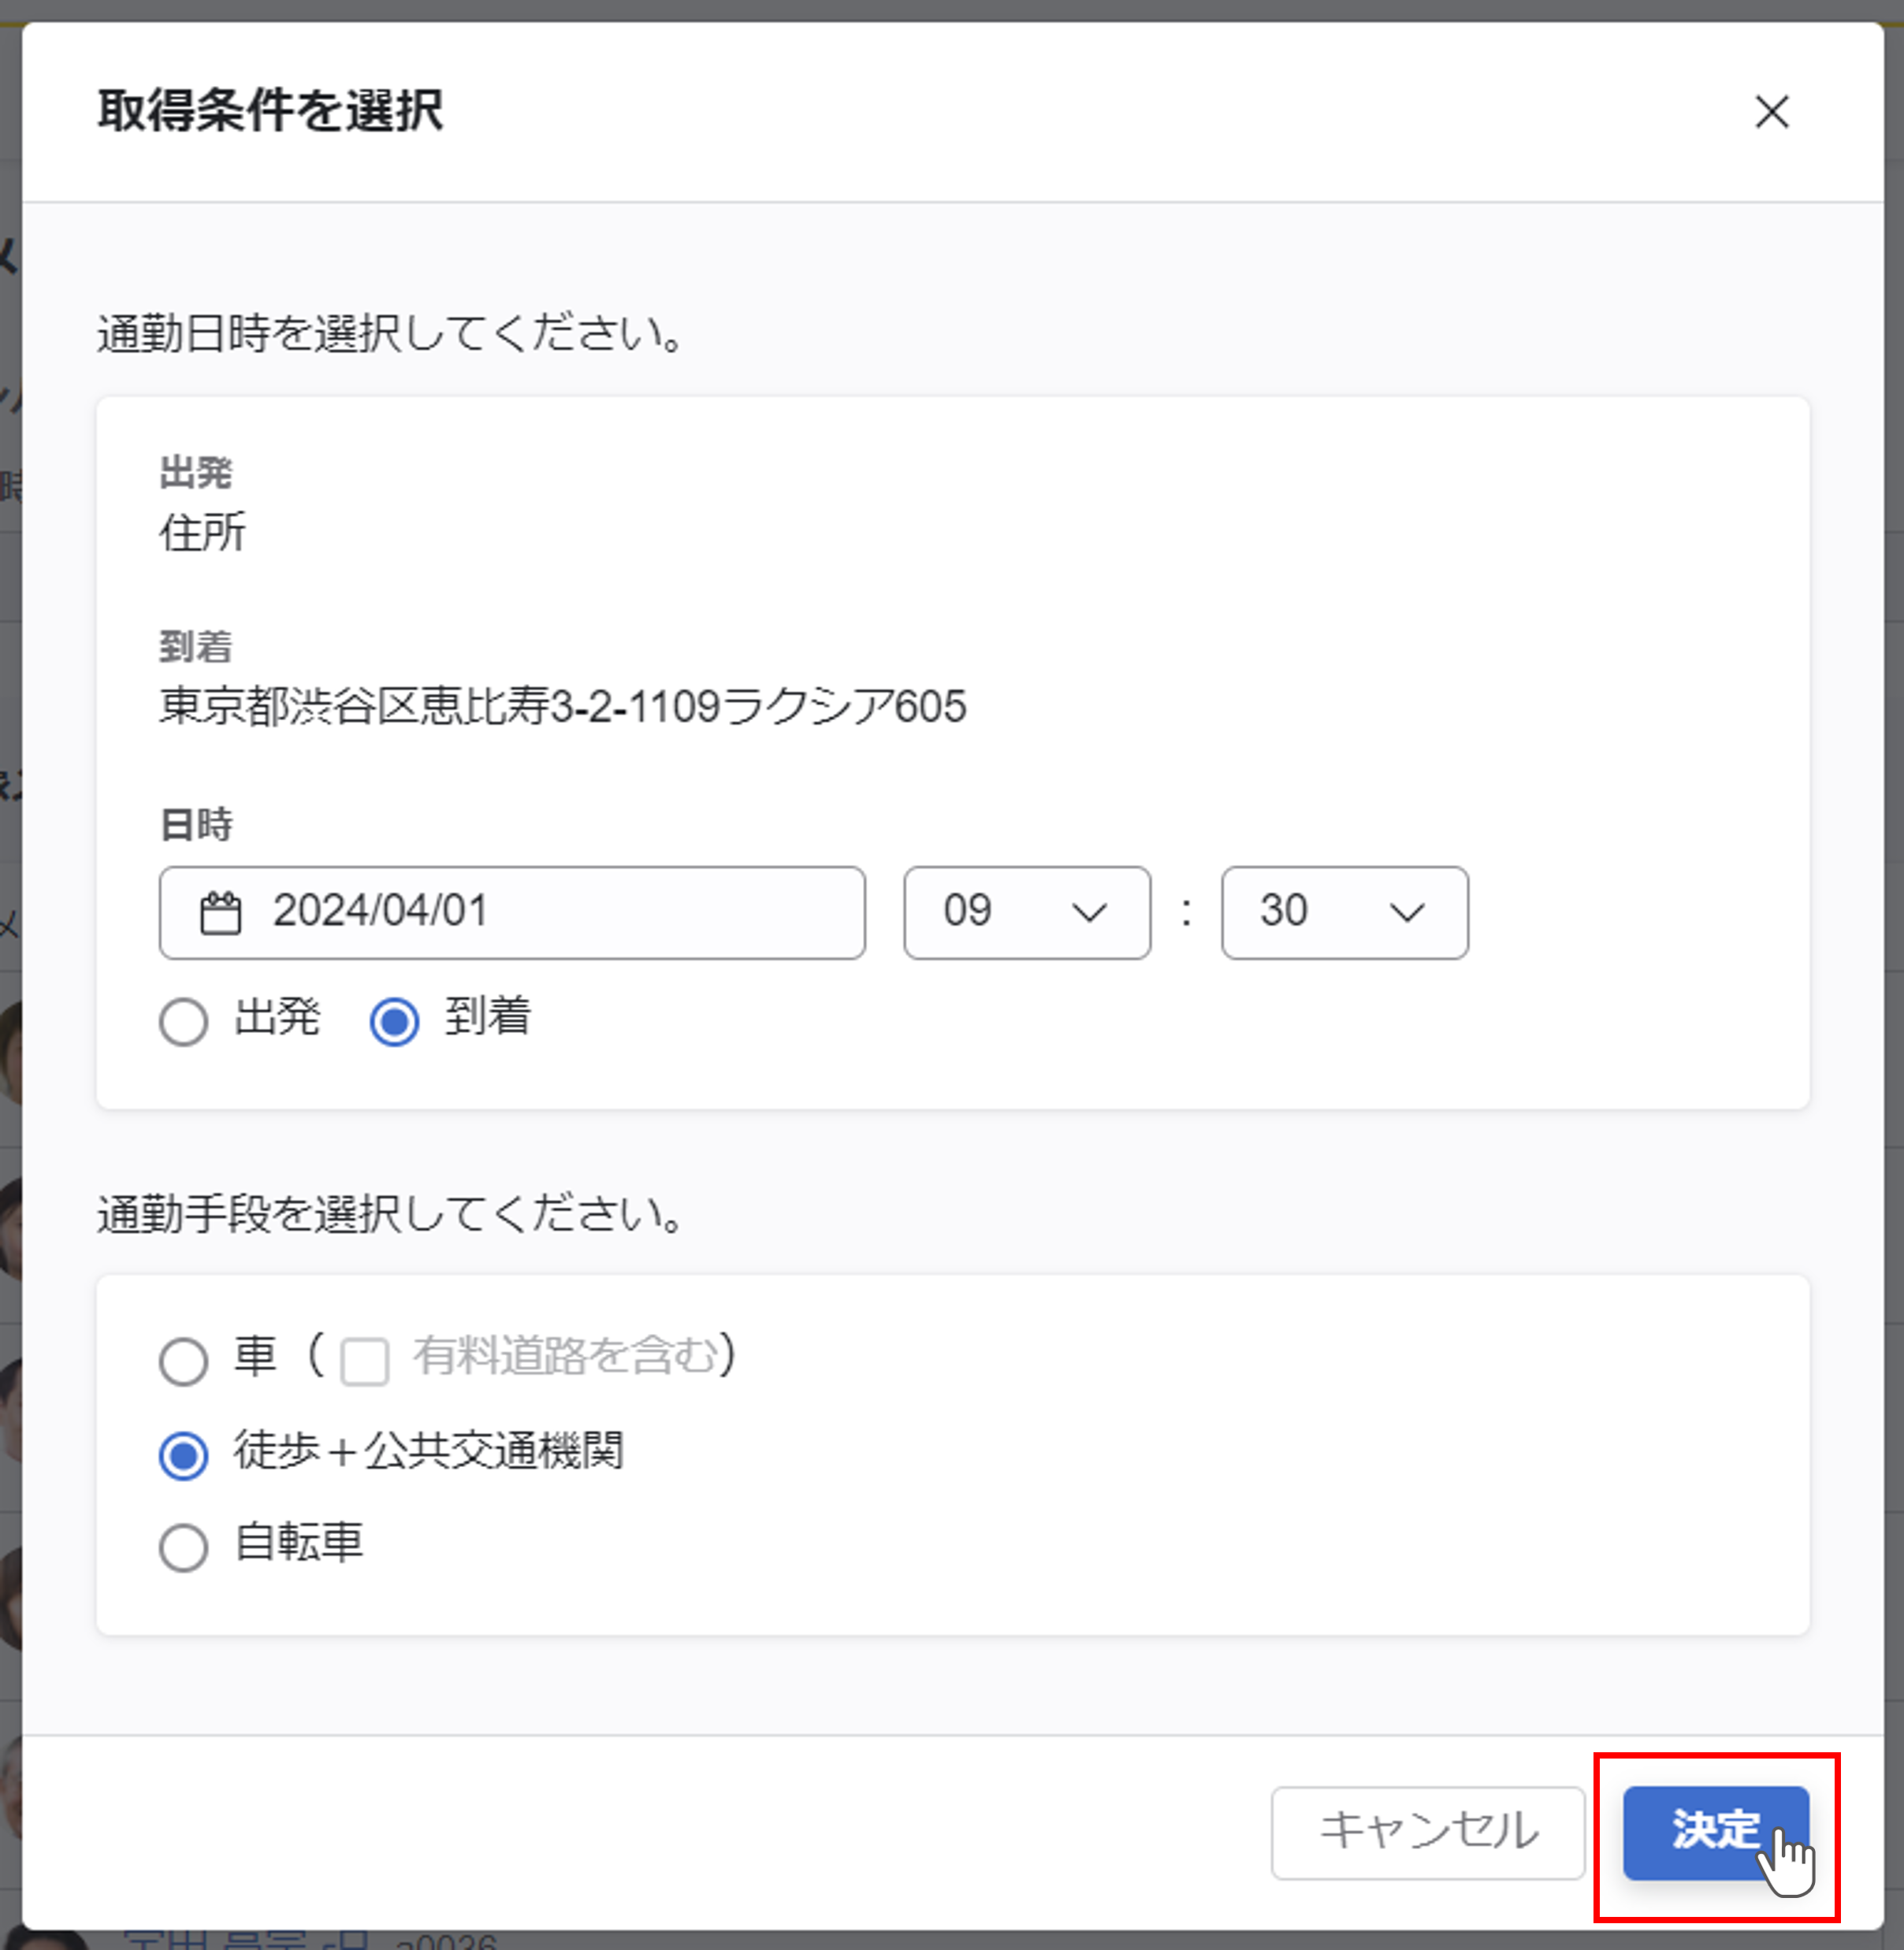Select the 出発 radio button under date
This screenshot has width=1904, height=1950.
click(184, 1021)
